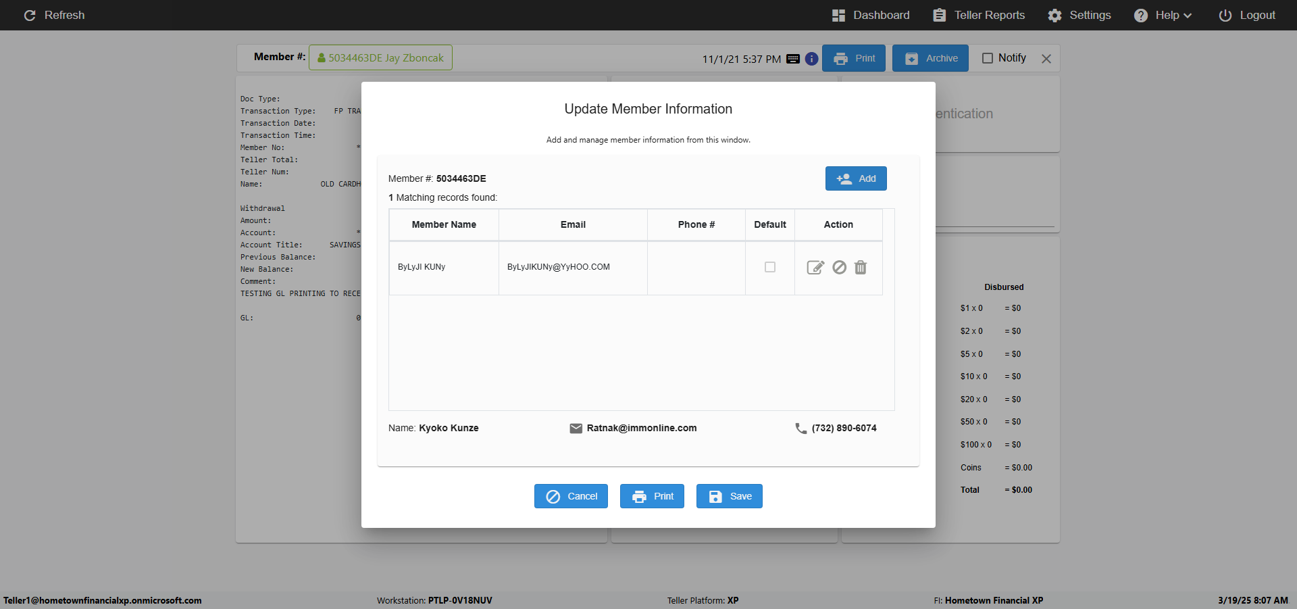Close the receipt panel with the X icon
Screen dimensions: 1297x609
pyautogui.click(x=1046, y=59)
